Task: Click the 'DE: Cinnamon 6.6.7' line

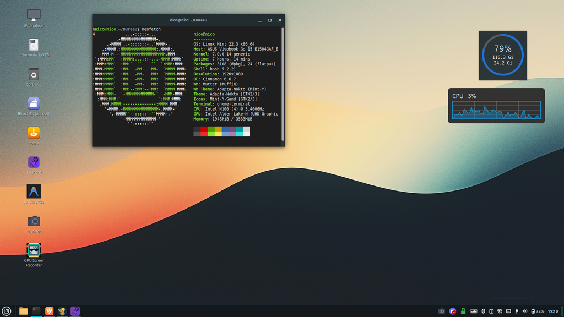Action: point(215,79)
